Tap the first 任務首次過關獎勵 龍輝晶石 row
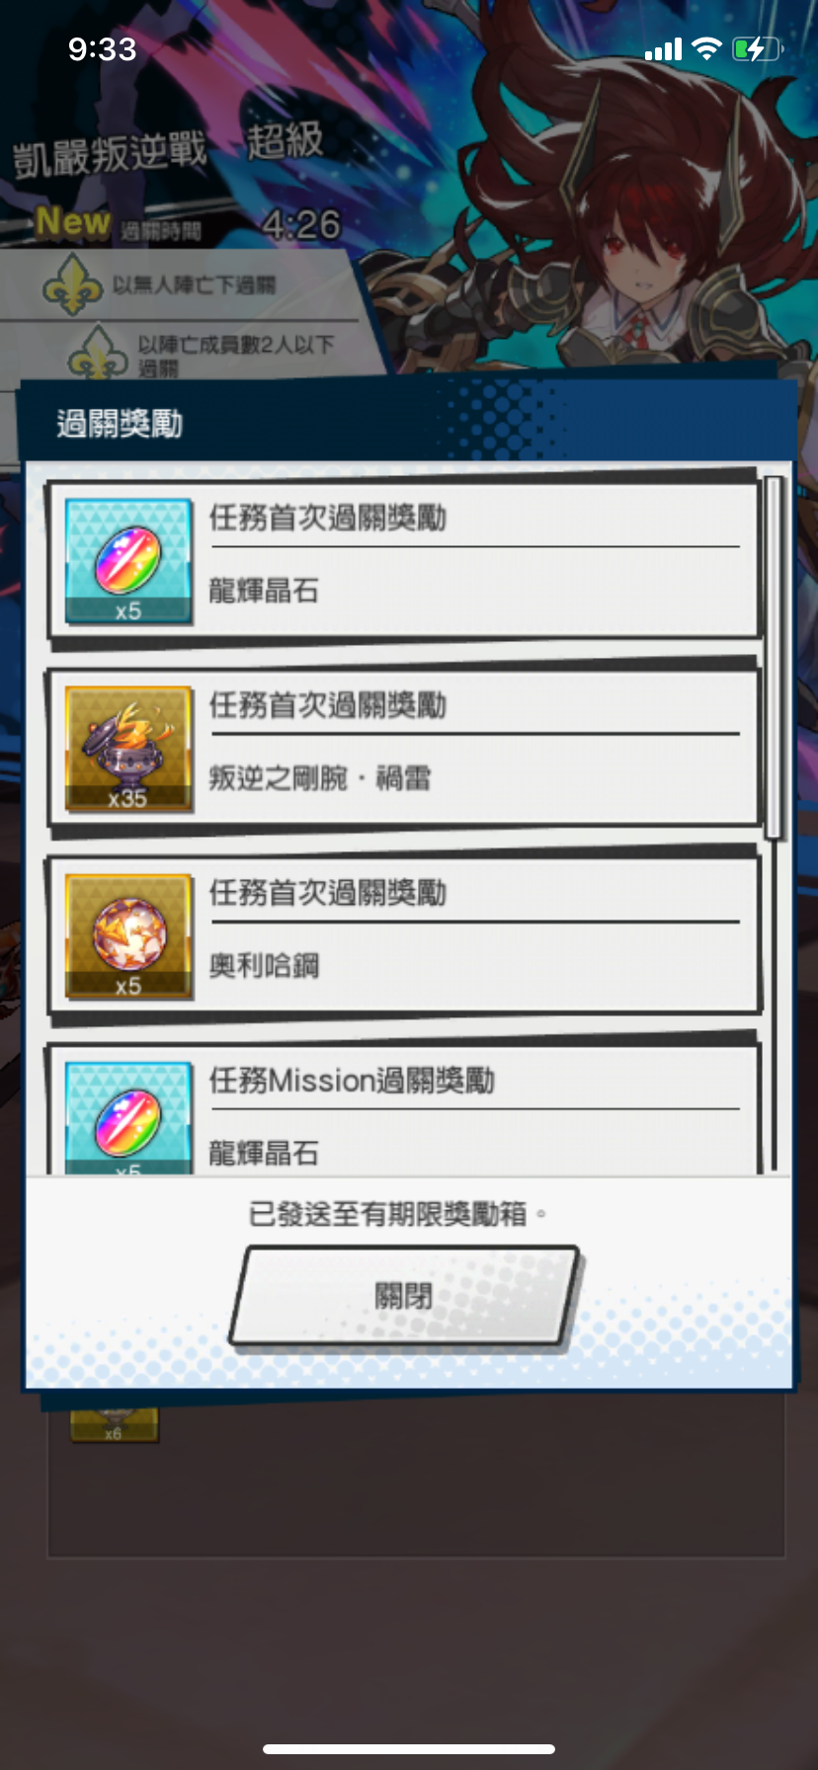Screen dimensions: 818x1770 404,560
